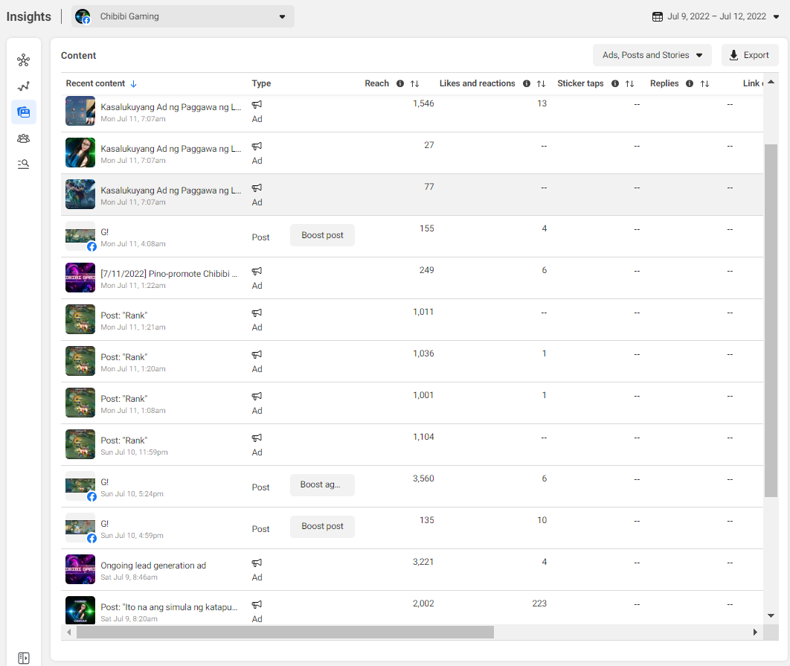Click the Export button
Image resolution: width=790 pixels, height=666 pixels.
(x=750, y=55)
